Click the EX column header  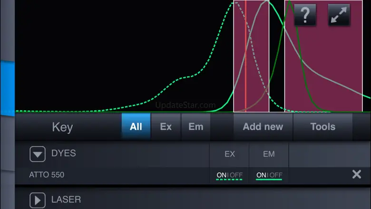230,154
